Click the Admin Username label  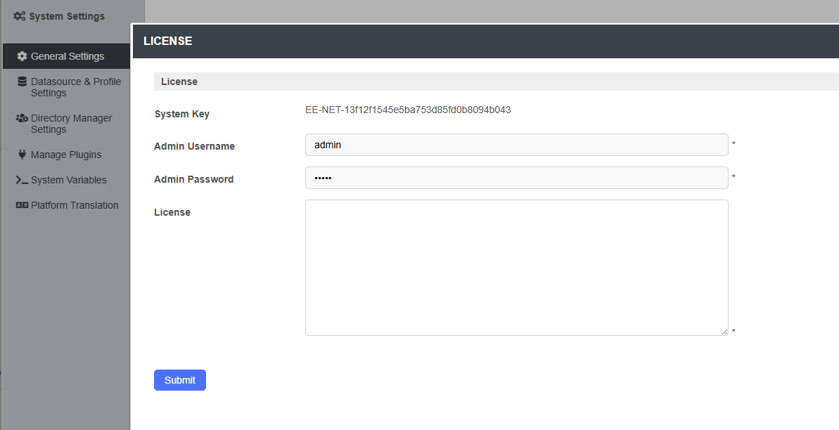coord(194,146)
